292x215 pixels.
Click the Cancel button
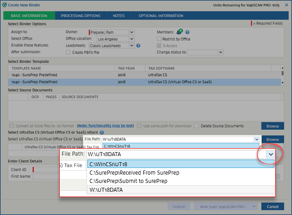coord(272,207)
